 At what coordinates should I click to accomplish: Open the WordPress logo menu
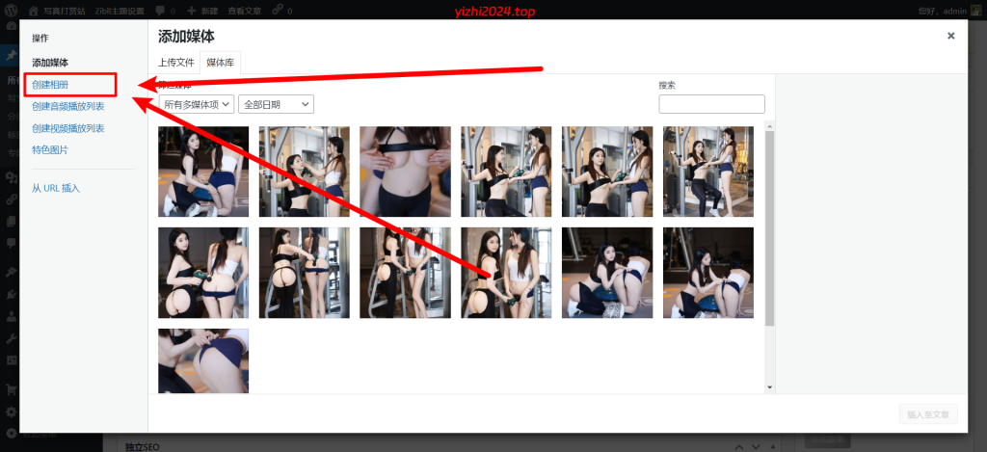(x=11, y=10)
